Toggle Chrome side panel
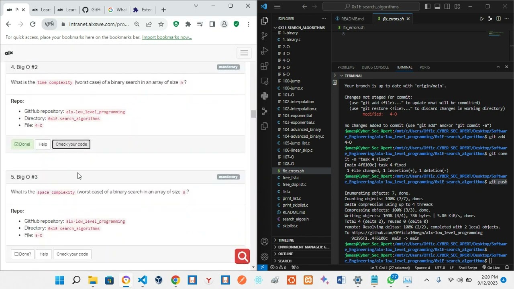 (x=212, y=24)
